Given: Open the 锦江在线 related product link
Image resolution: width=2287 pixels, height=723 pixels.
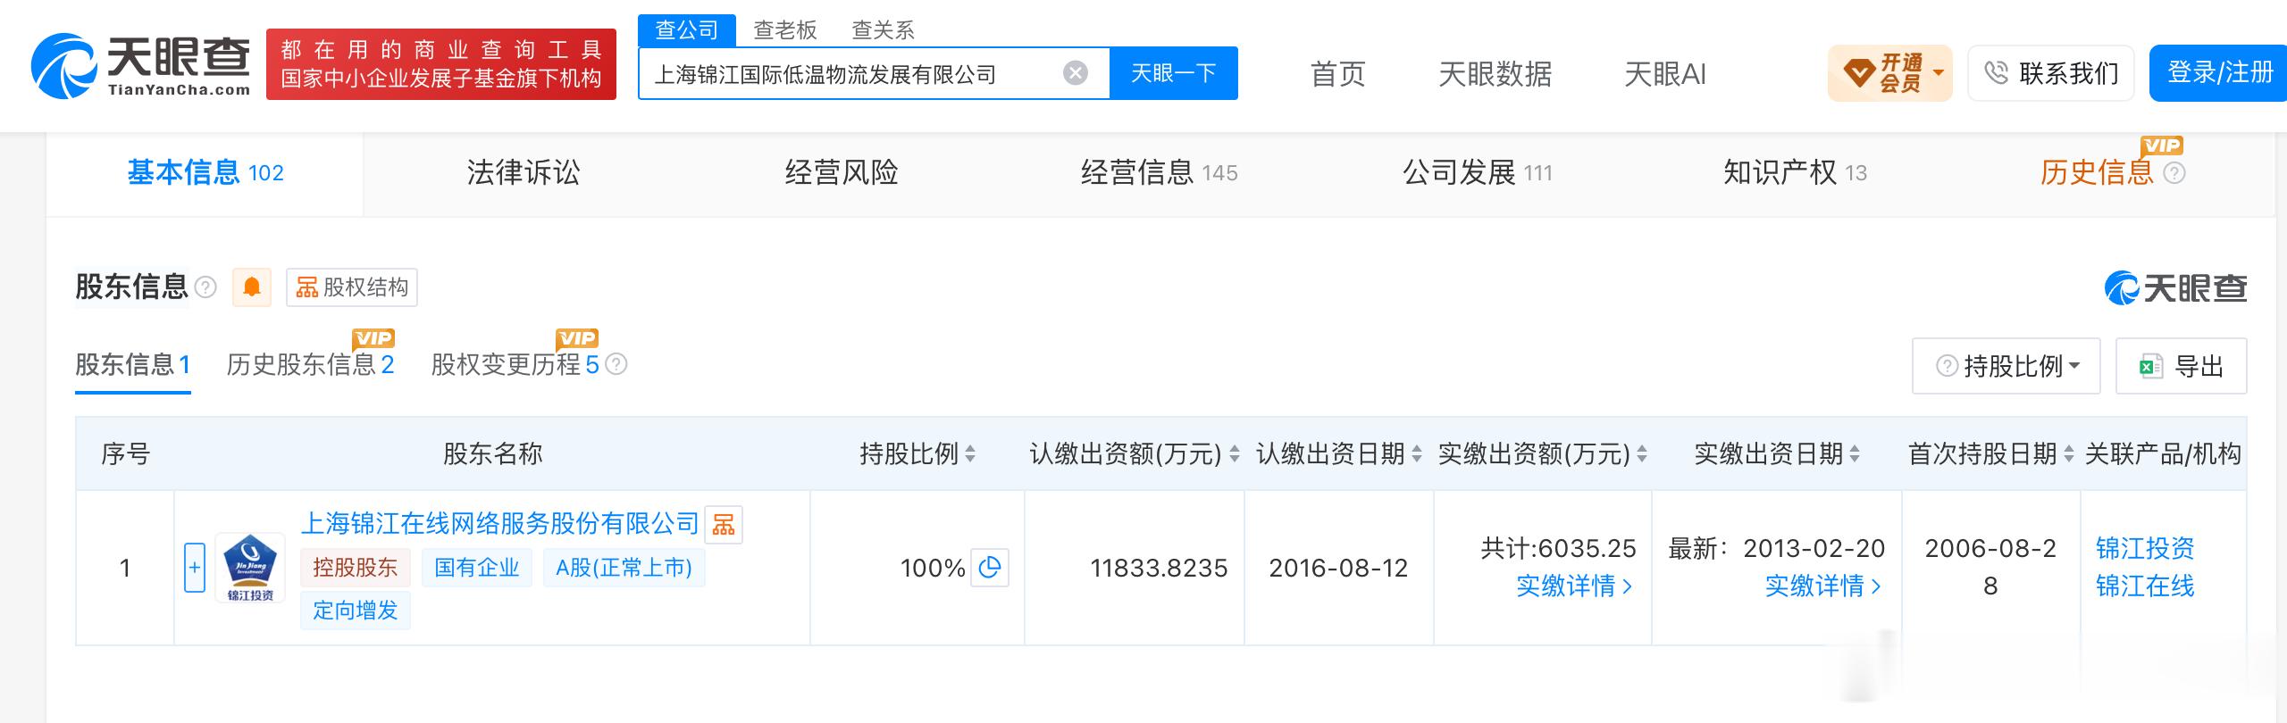Looking at the screenshot, I should tap(2145, 586).
